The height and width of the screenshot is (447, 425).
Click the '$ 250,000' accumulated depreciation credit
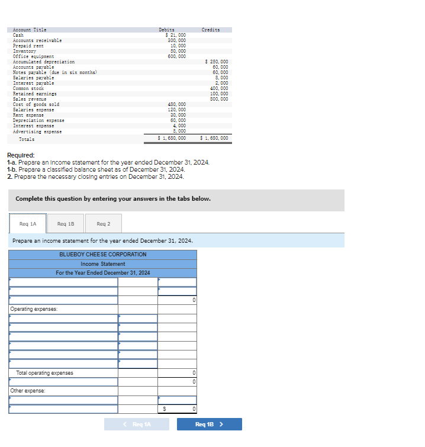click(x=217, y=62)
